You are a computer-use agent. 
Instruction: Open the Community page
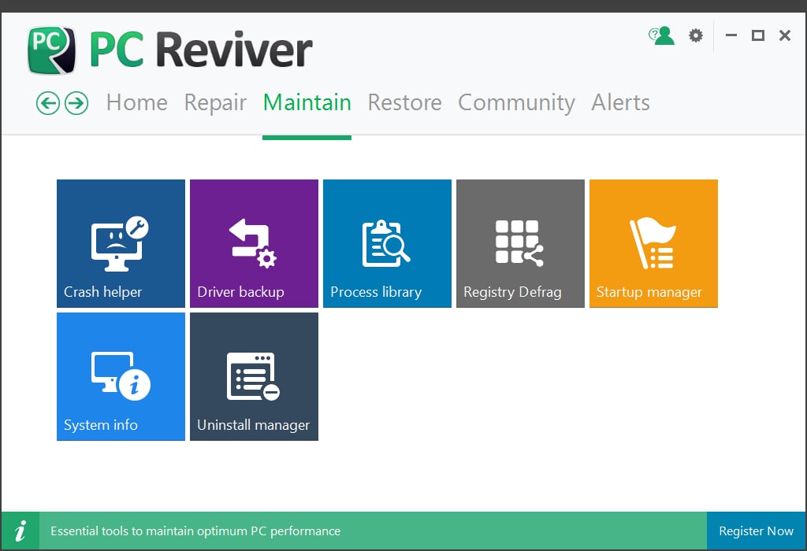coord(516,102)
